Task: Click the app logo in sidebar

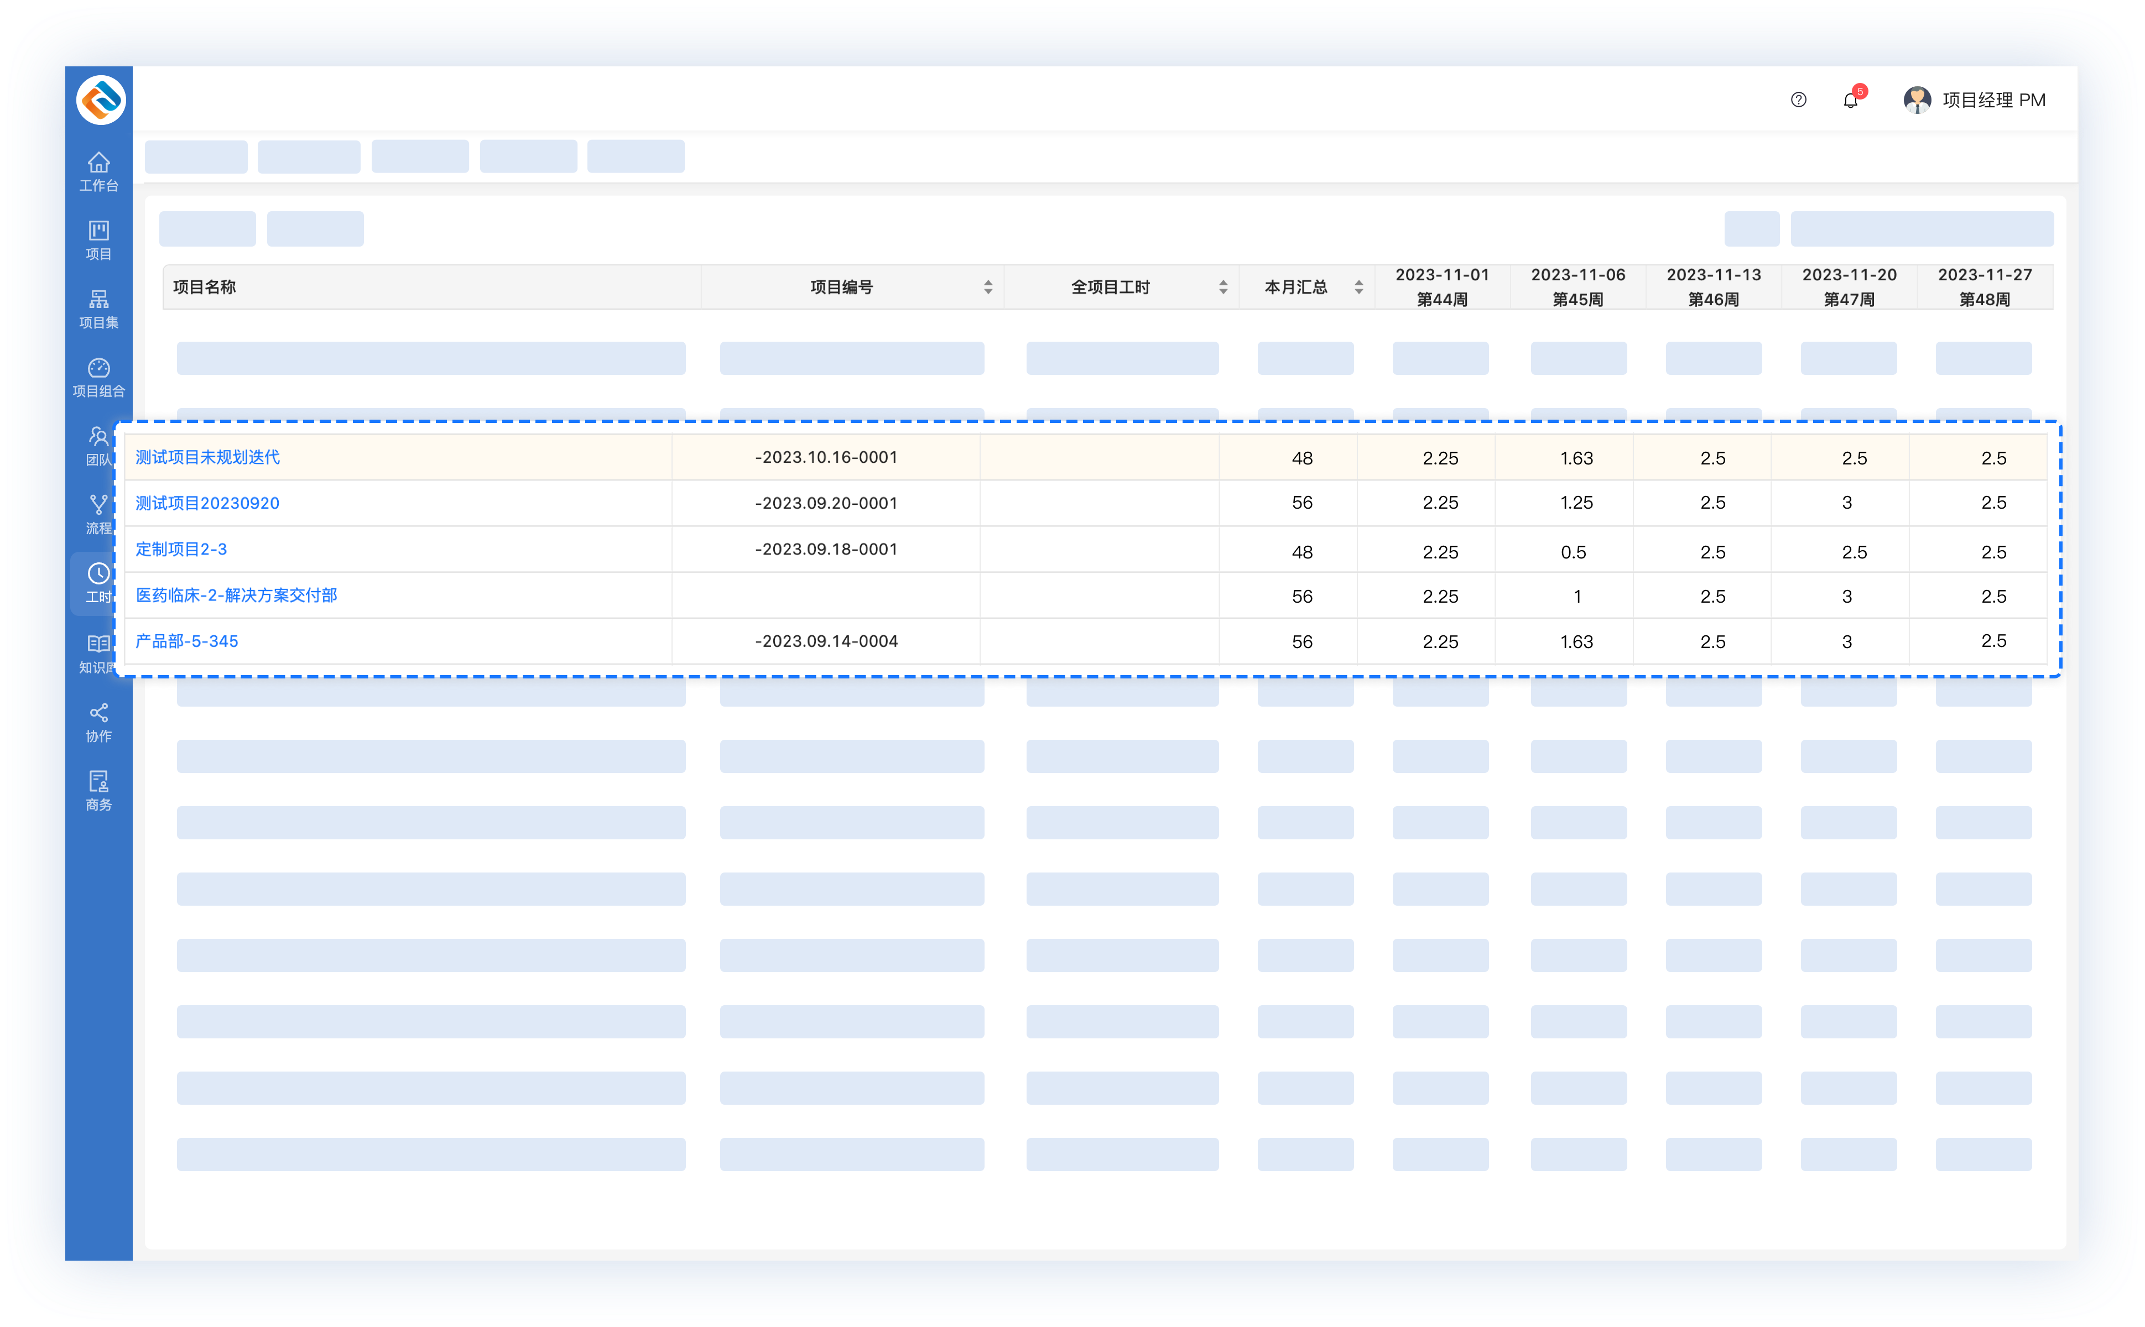Action: click(101, 99)
